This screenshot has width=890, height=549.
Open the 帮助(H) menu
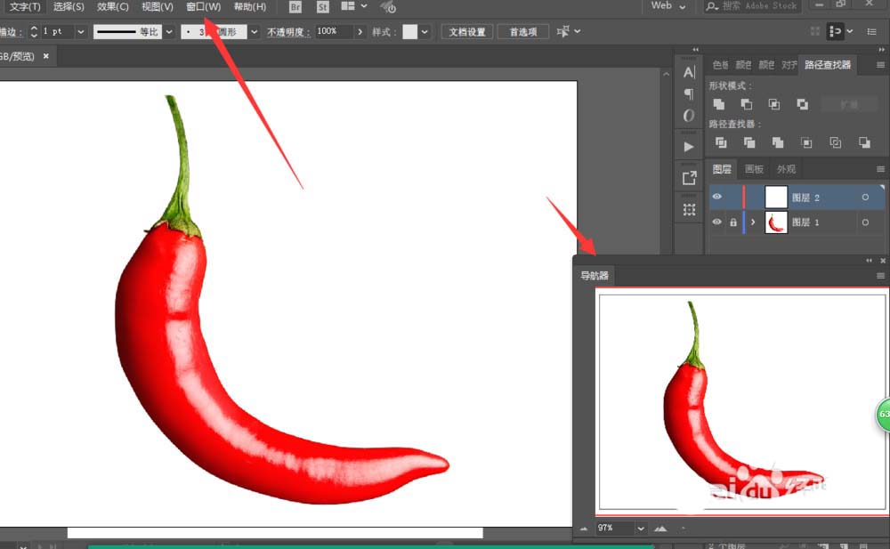(x=250, y=7)
